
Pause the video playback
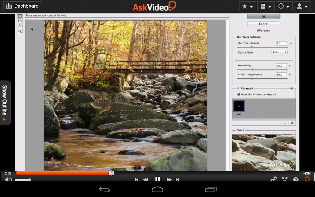pos(157,179)
